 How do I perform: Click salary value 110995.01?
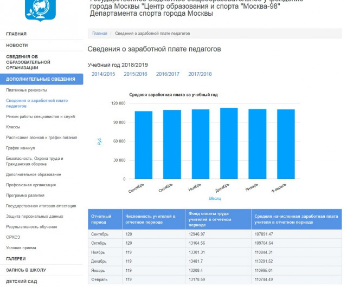(x=264, y=270)
